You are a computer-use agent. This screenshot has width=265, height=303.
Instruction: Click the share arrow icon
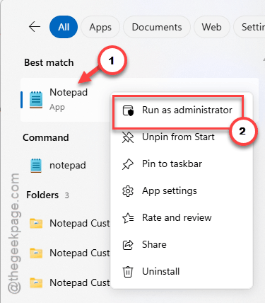point(128,245)
